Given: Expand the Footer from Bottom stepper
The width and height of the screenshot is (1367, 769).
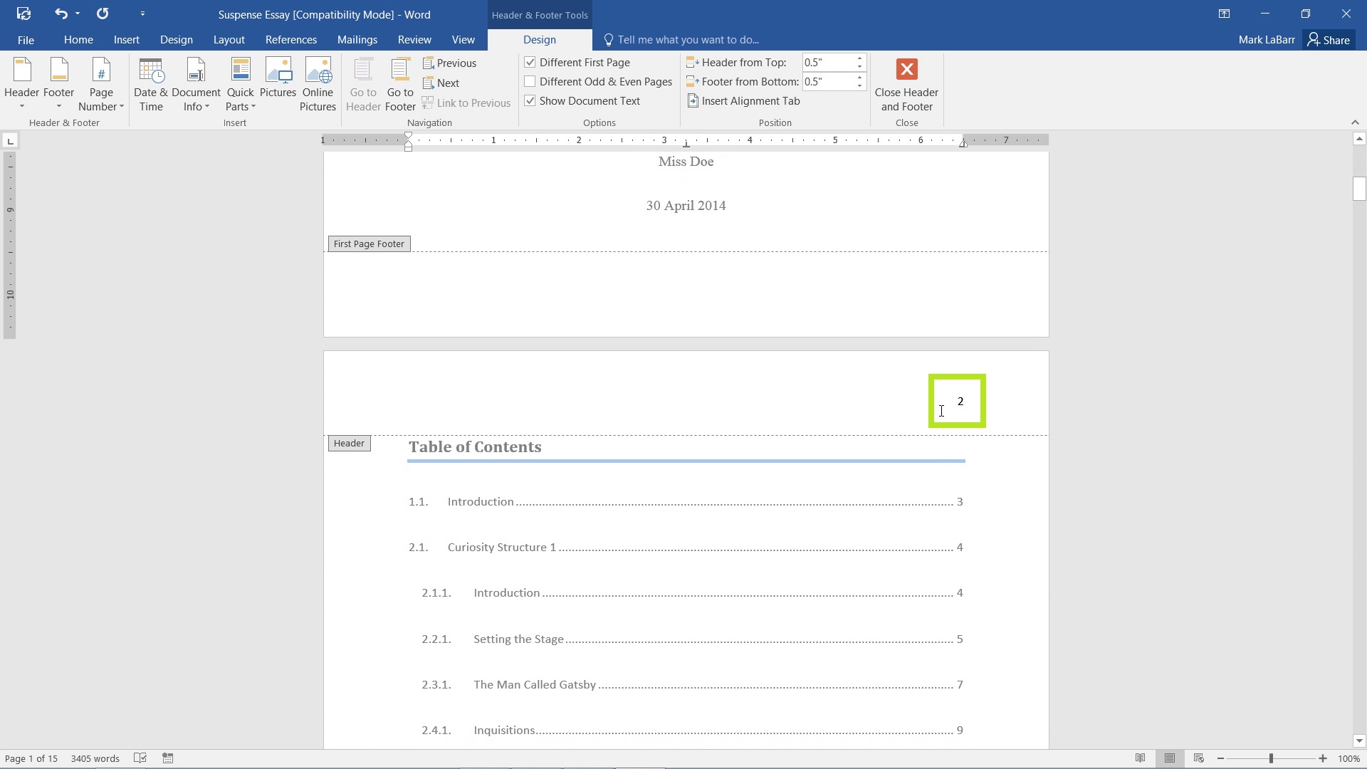Looking at the screenshot, I should coord(860,77).
